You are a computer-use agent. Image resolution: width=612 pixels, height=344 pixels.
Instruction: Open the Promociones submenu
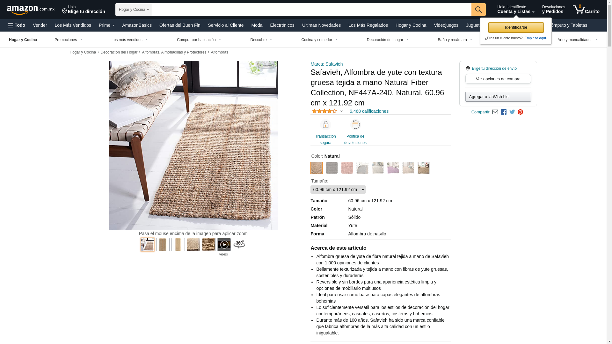[x=69, y=40]
